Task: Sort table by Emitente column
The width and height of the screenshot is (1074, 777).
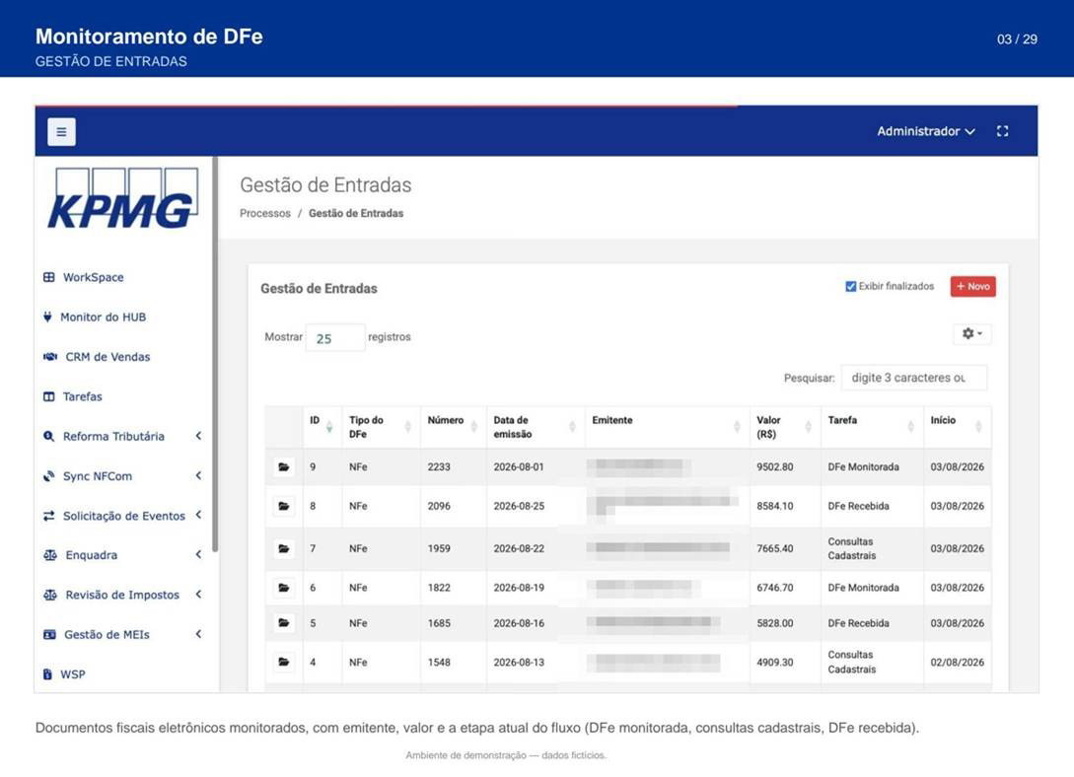Action: point(667,427)
